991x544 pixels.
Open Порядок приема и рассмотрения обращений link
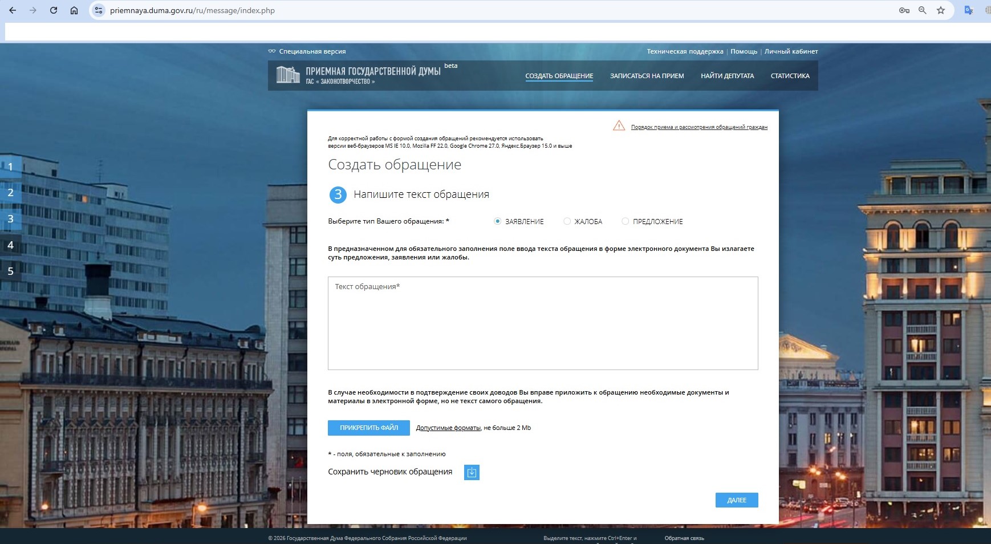pos(699,127)
